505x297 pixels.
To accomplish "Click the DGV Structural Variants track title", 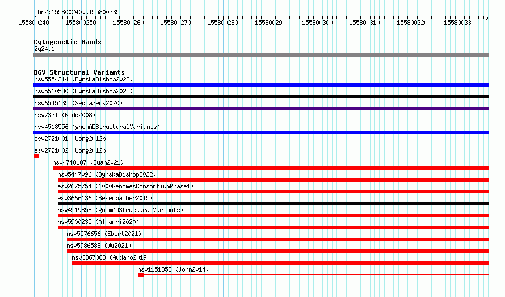I will (x=79, y=72).
